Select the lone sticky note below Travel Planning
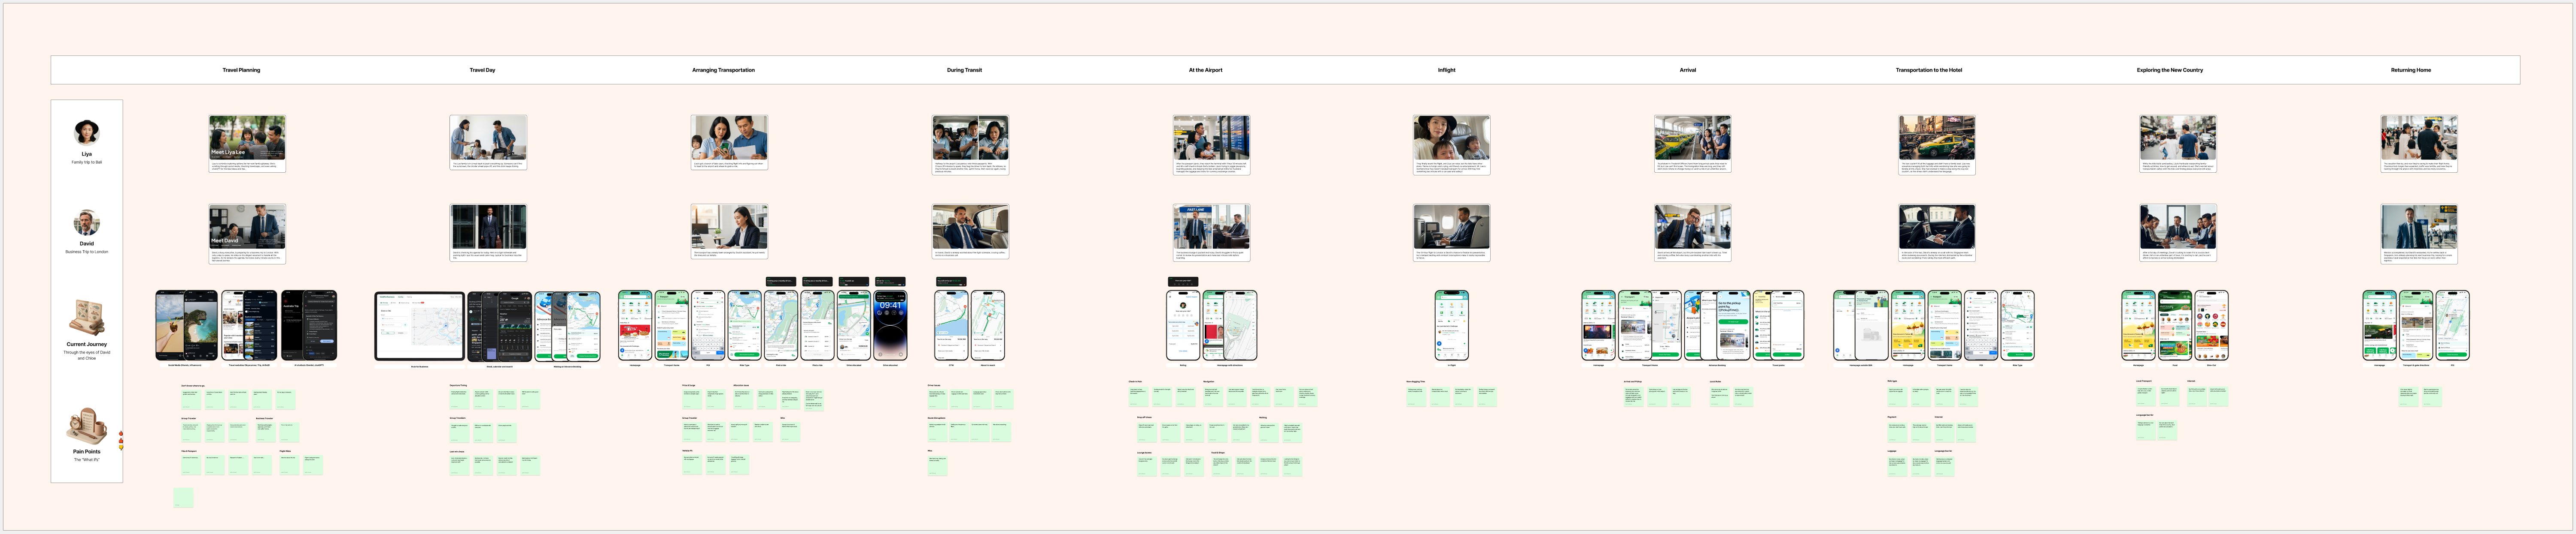 [183, 497]
